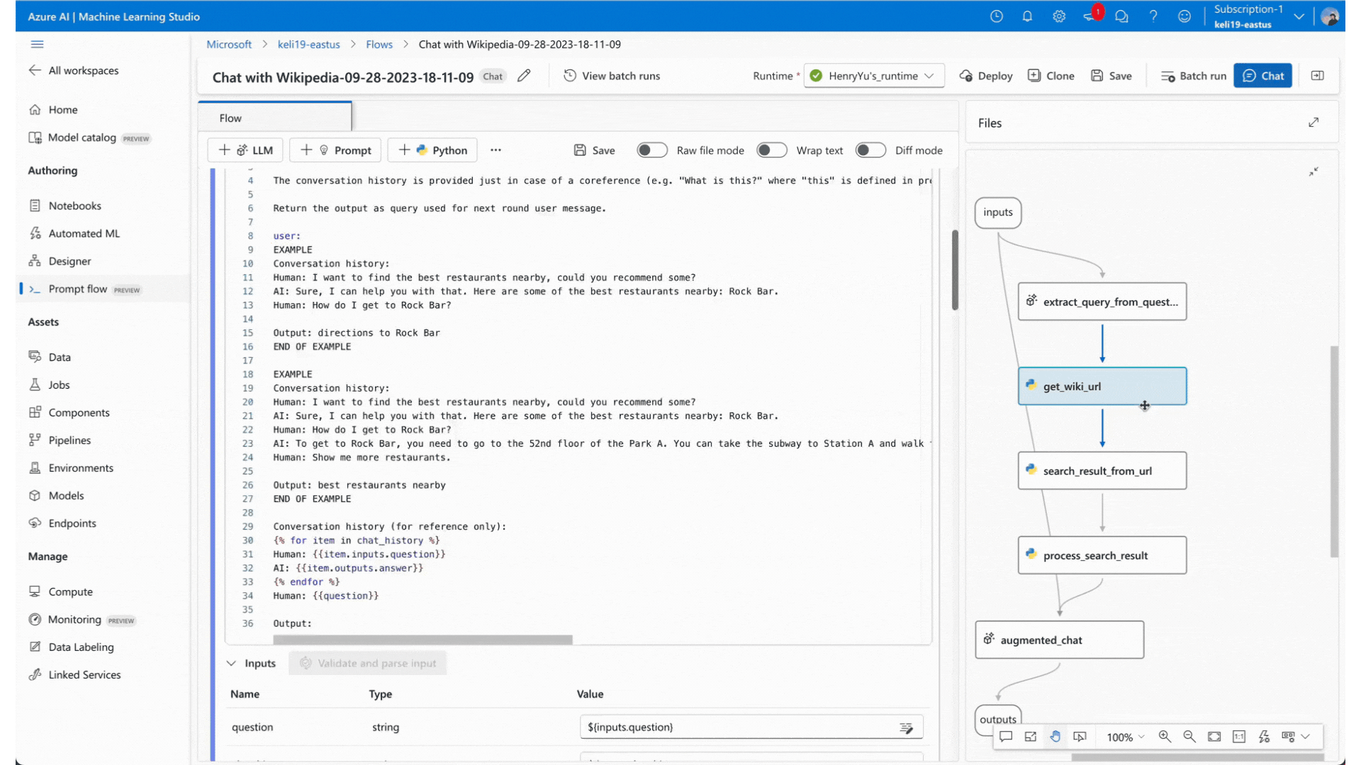The height and width of the screenshot is (765, 1361).
Task: Collapse the Inputs section chevron
Action: click(231, 664)
